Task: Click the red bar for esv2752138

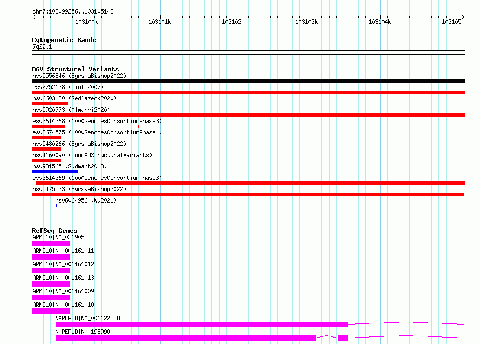Action: (x=248, y=92)
